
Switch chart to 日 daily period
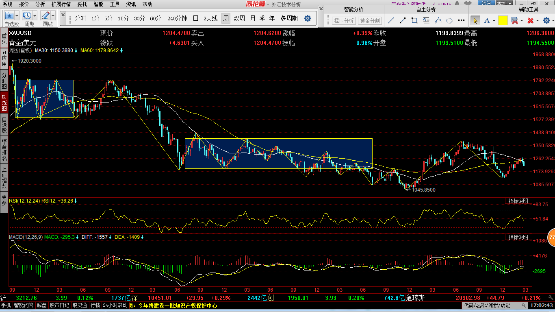(195, 18)
